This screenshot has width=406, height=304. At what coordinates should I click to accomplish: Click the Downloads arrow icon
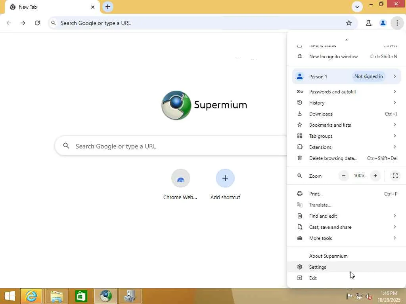[300, 114]
